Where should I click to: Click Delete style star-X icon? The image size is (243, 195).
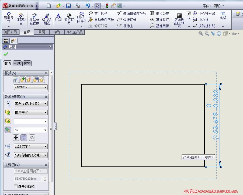point(29,80)
